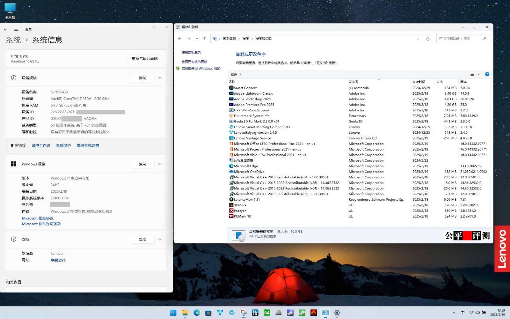Click the 系统 breadcrumb in Settings

coord(13,40)
